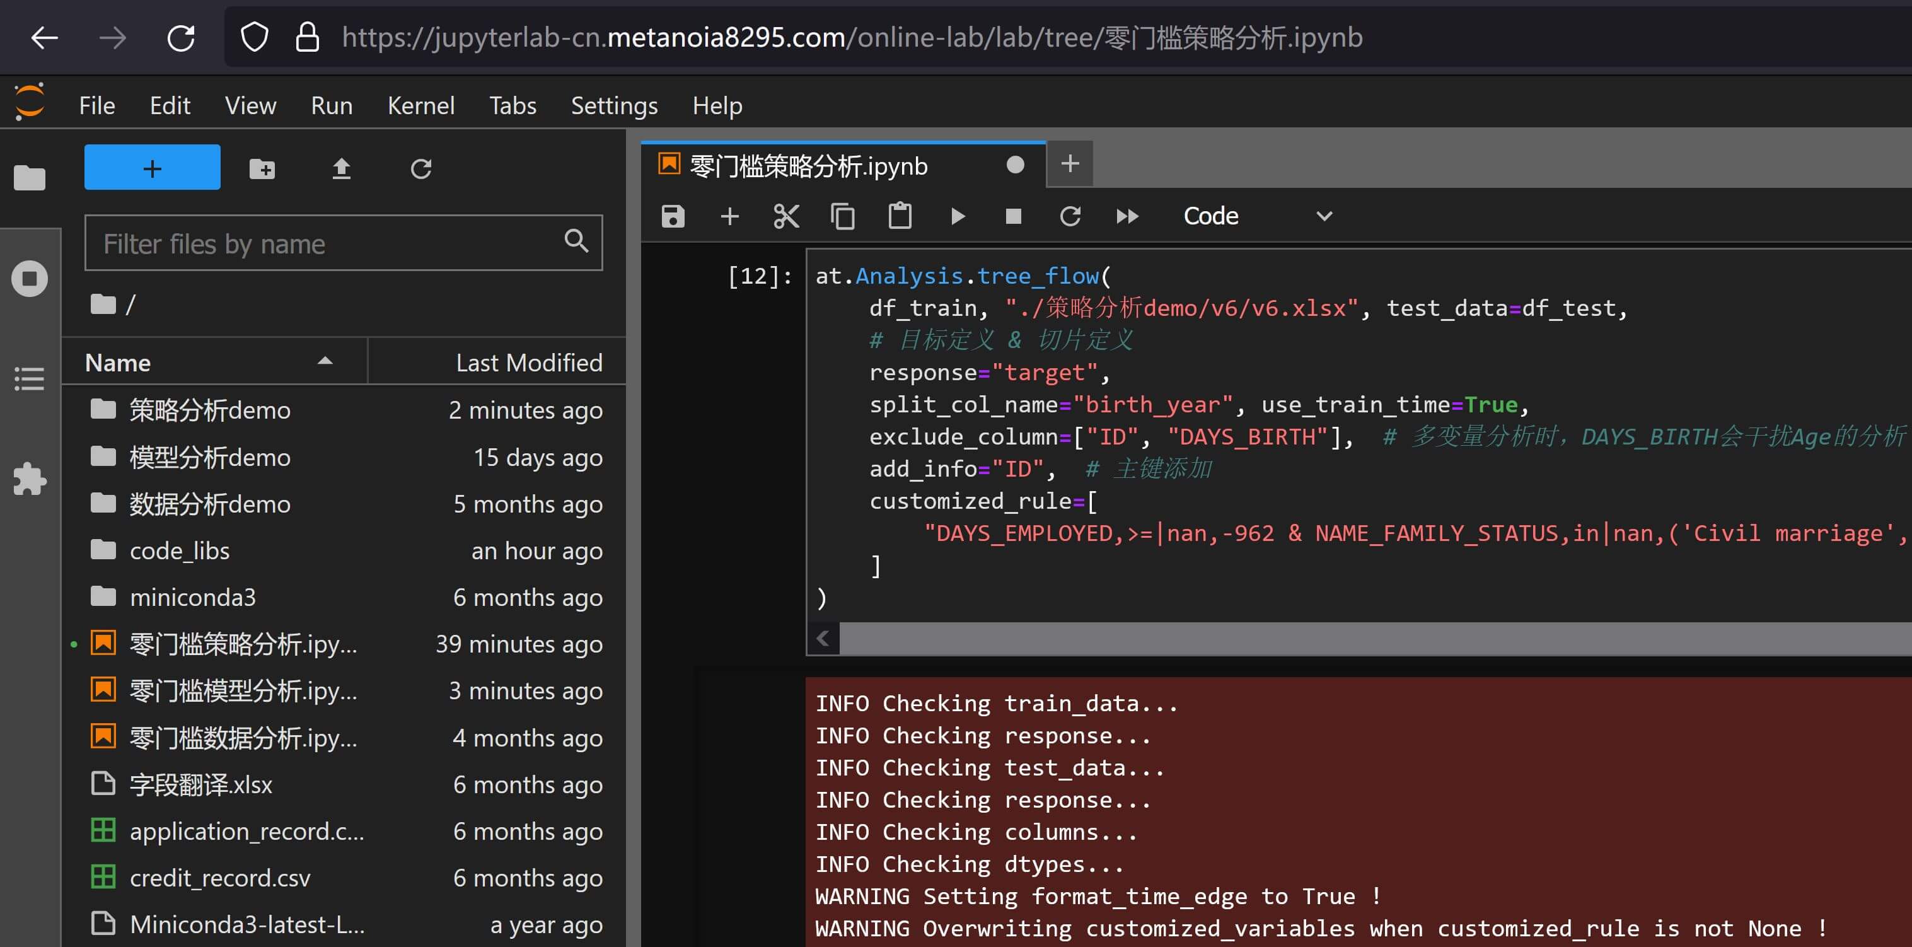Open running terminals and kernels panel
The image size is (1912, 947).
(x=30, y=279)
